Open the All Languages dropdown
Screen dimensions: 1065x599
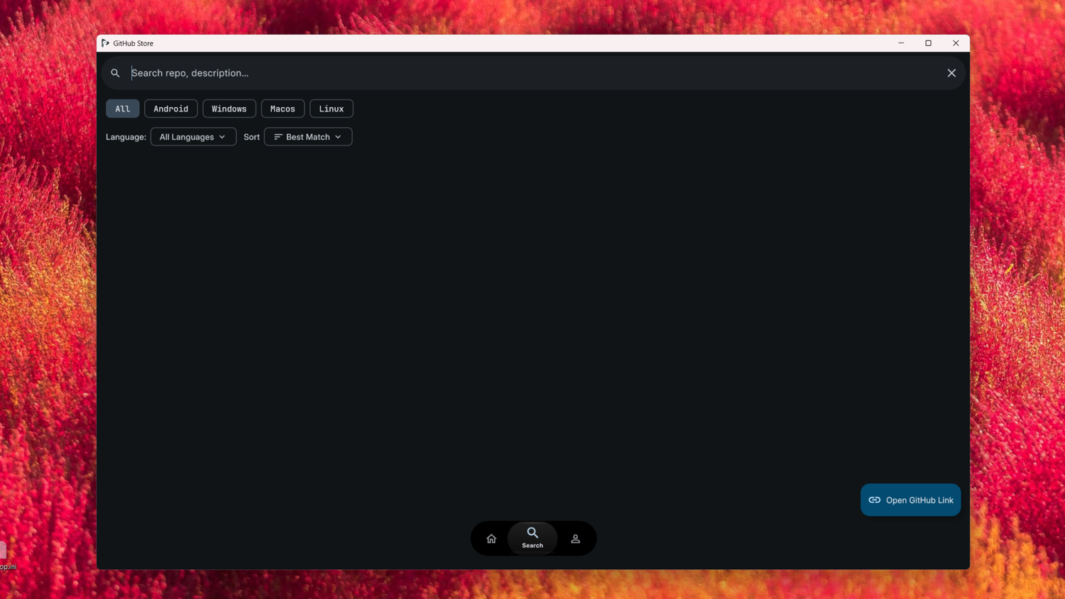pos(193,137)
